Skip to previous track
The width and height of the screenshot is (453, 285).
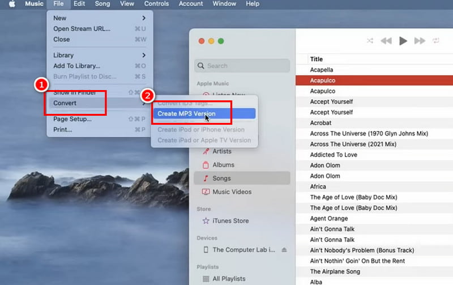(386, 41)
